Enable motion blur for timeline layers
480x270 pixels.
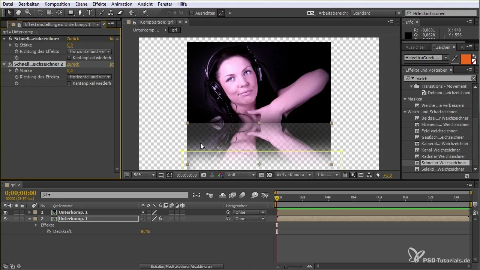coord(242,195)
